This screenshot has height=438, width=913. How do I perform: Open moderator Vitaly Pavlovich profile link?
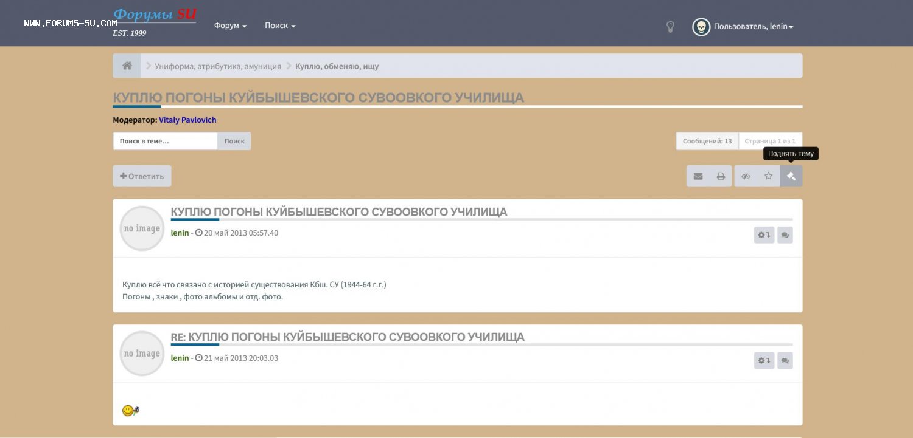click(187, 120)
